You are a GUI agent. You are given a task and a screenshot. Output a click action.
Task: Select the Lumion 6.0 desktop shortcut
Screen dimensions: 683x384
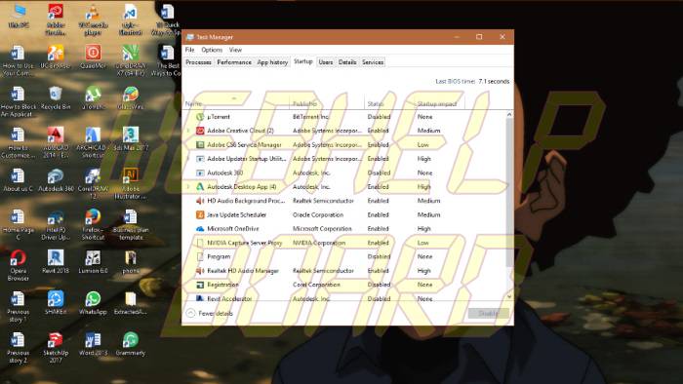click(93, 262)
